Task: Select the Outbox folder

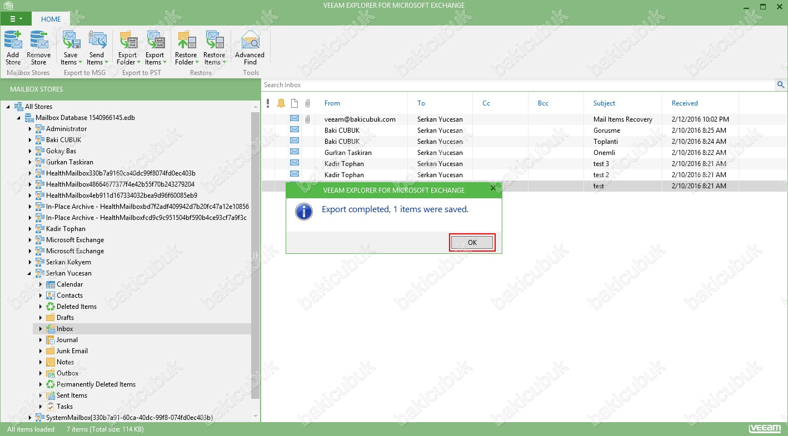Action: pos(68,373)
